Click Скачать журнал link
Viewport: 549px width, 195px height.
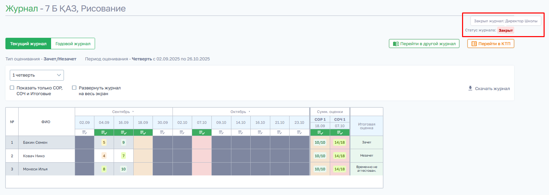tap(492, 88)
